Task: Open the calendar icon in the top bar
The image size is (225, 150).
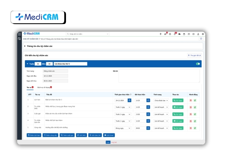Action: pyautogui.click(x=184, y=34)
